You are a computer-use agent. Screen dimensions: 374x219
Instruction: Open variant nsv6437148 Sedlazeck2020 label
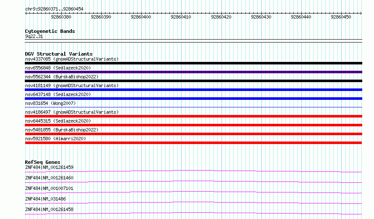tap(58, 94)
